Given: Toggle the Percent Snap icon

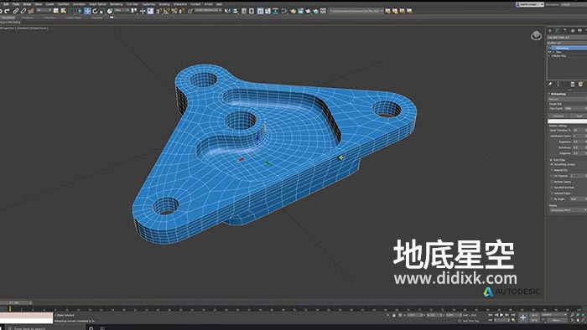Looking at the screenshot, I should click(174, 11).
